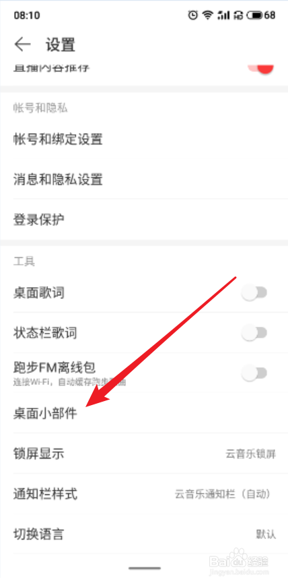This screenshot has width=288, height=584.
Task: Enable the 状态栏歌词 switch
Action: pos(254,333)
